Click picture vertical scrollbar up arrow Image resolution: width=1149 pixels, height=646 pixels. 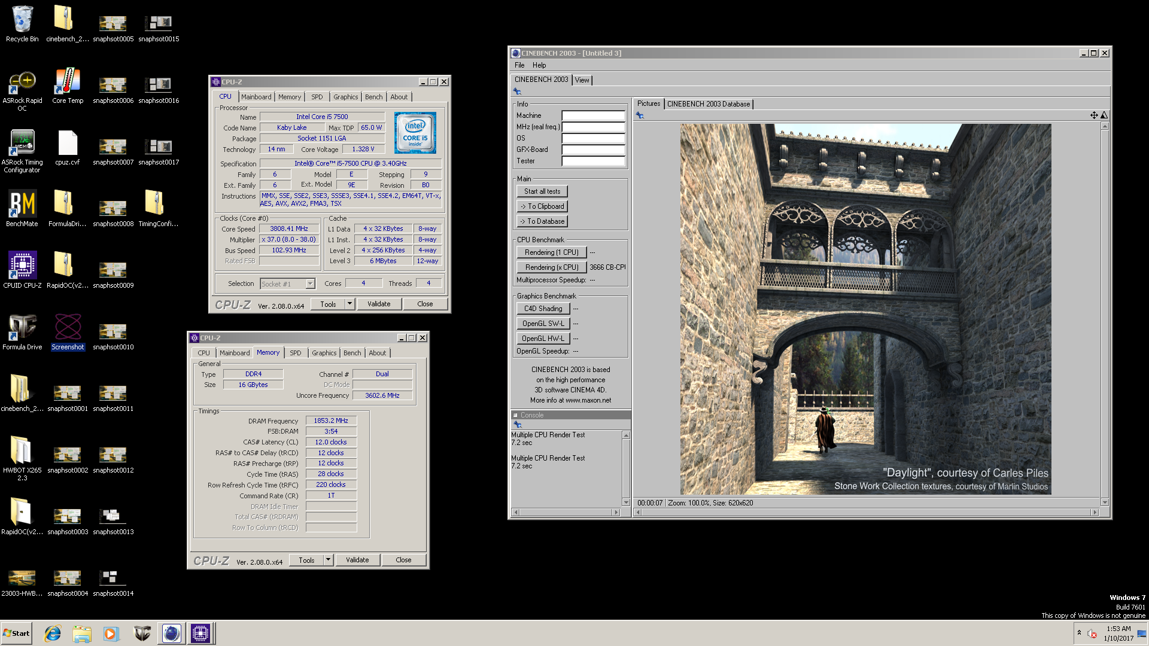tap(1105, 126)
